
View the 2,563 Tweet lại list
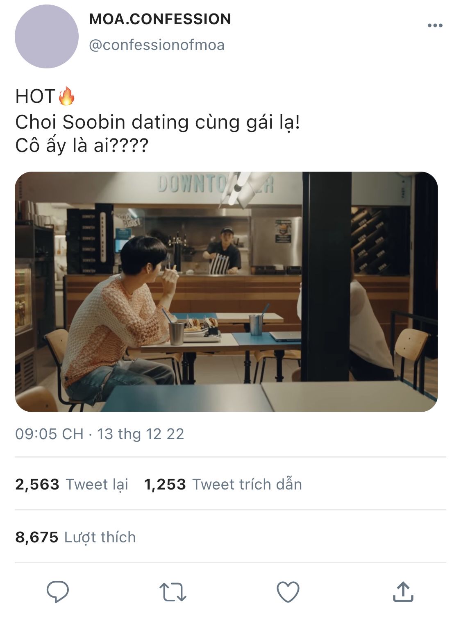coord(72,484)
